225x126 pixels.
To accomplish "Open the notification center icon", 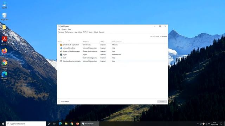I will (221, 124).
